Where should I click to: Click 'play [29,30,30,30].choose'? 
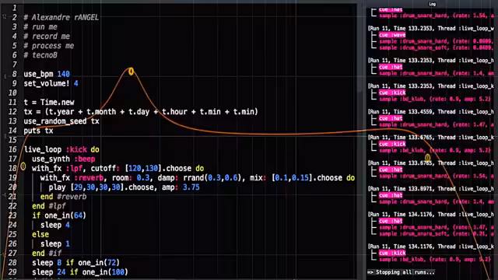(101, 187)
